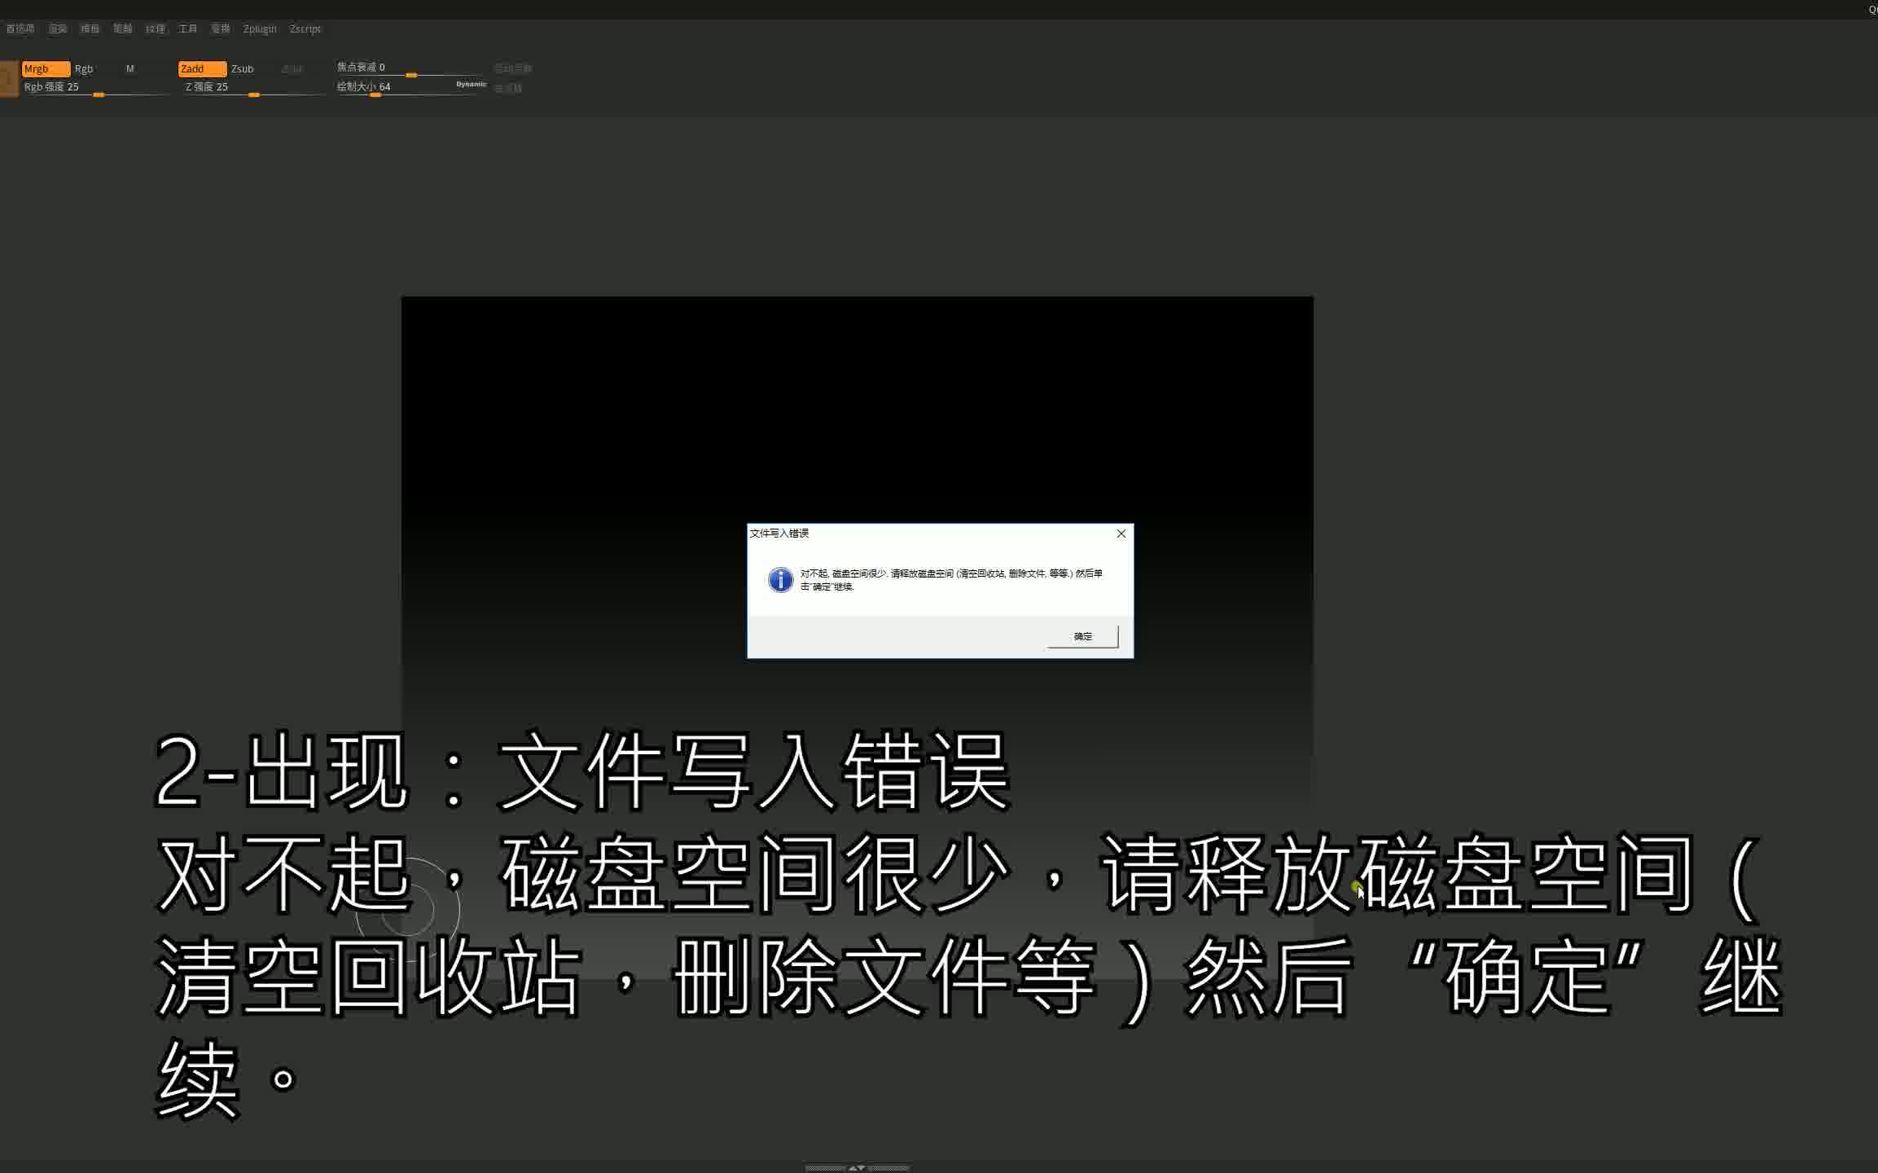Image resolution: width=1878 pixels, height=1173 pixels.
Task: Click the blue information icon in the error dialog
Action: pyautogui.click(x=781, y=580)
